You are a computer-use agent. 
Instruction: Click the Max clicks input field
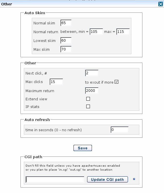point(56,82)
